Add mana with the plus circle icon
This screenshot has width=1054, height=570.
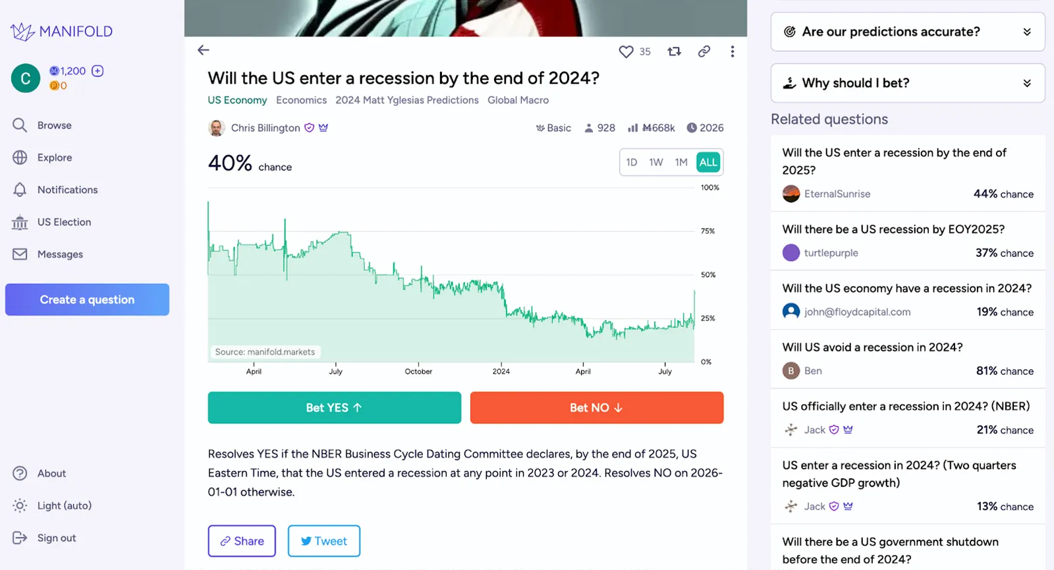pyautogui.click(x=97, y=71)
